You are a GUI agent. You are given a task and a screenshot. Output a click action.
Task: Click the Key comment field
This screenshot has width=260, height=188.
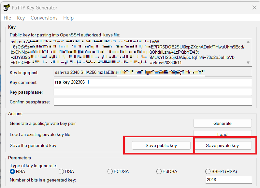click(153, 82)
